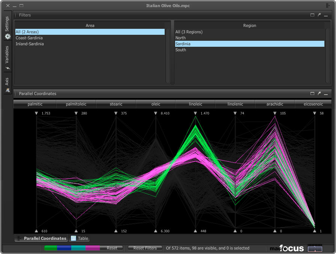The width and height of the screenshot is (336, 254).
Task: Switch to the Table tab
Action: [79, 238]
